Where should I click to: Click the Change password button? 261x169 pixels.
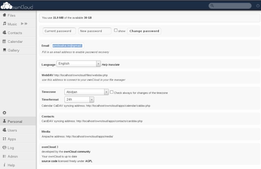pyautogui.click(x=144, y=31)
